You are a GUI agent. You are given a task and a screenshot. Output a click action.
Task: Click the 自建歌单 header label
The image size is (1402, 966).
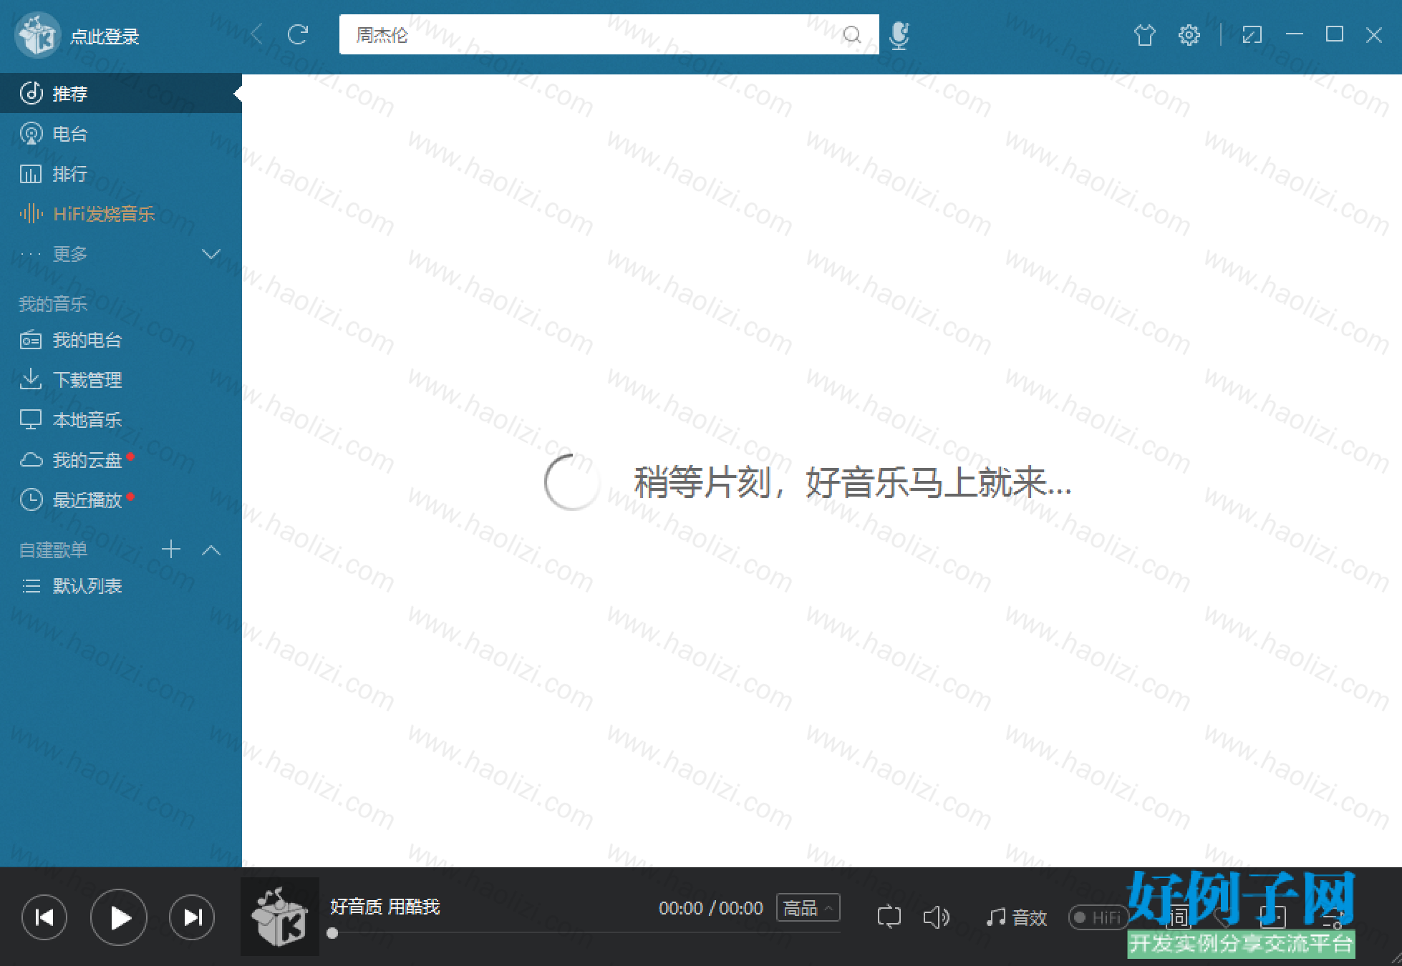[53, 550]
